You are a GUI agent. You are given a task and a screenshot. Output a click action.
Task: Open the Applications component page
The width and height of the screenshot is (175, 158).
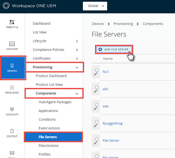[48, 111]
